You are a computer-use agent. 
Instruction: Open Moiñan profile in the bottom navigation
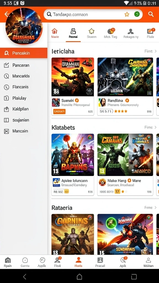(x=148, y=262)
